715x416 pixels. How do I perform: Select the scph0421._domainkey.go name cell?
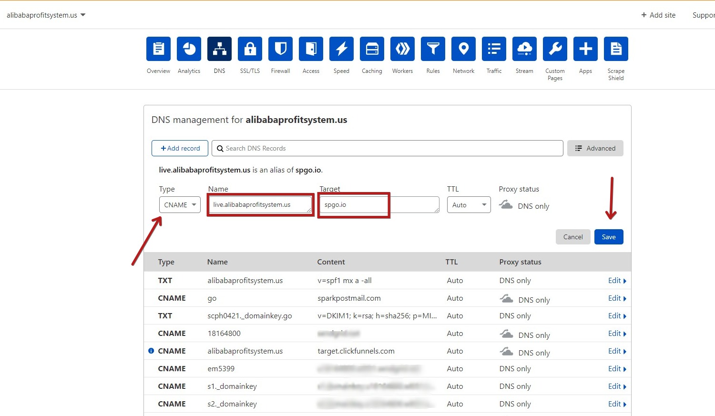pyautogui.click(x=249, y=316)
